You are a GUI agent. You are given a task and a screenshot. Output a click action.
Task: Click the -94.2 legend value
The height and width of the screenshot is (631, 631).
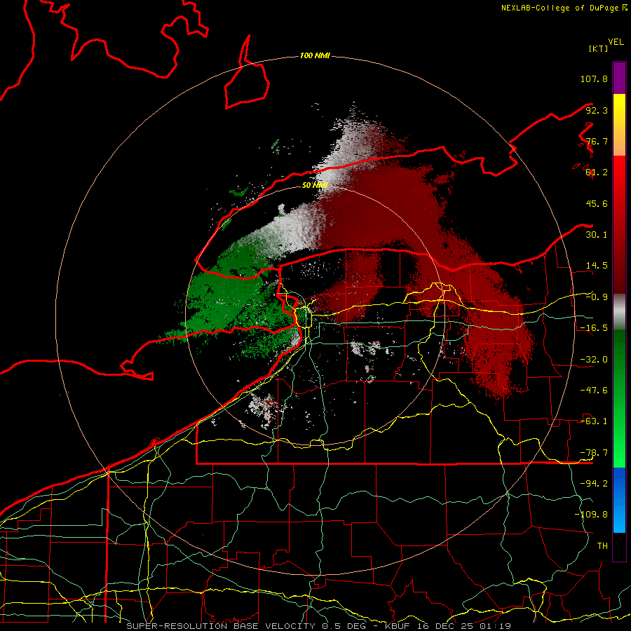(594, 484)
